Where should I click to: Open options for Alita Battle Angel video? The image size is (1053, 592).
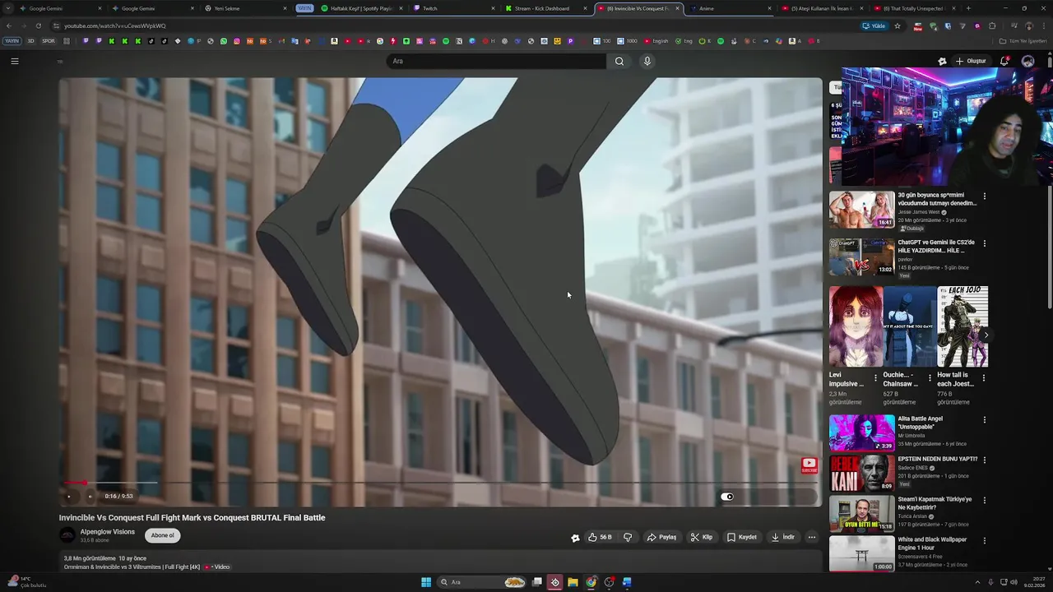pyautogui.click(x=984, y=420)
